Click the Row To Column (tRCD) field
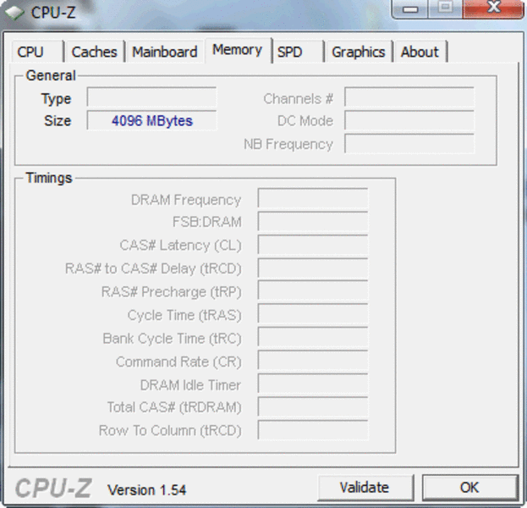The width and height of the screenshot is (527, 508). pos(313,429)
